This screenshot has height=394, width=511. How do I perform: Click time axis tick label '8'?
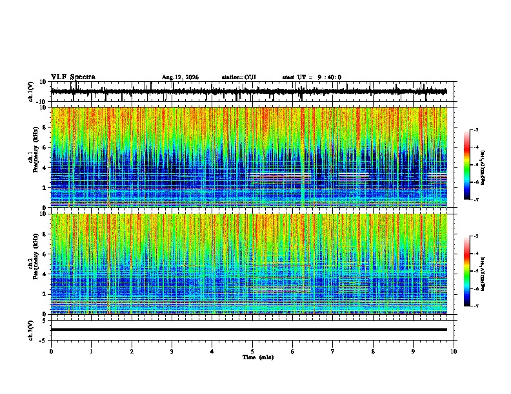tap(373, 352)
